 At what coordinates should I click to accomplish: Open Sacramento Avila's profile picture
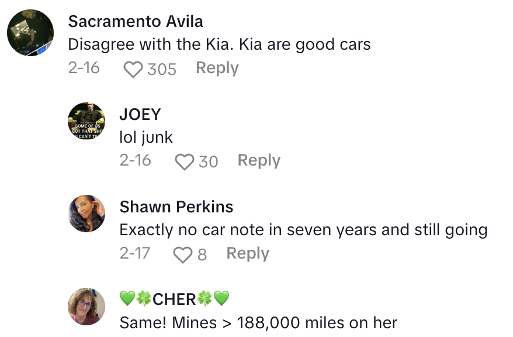click(30, 33)
